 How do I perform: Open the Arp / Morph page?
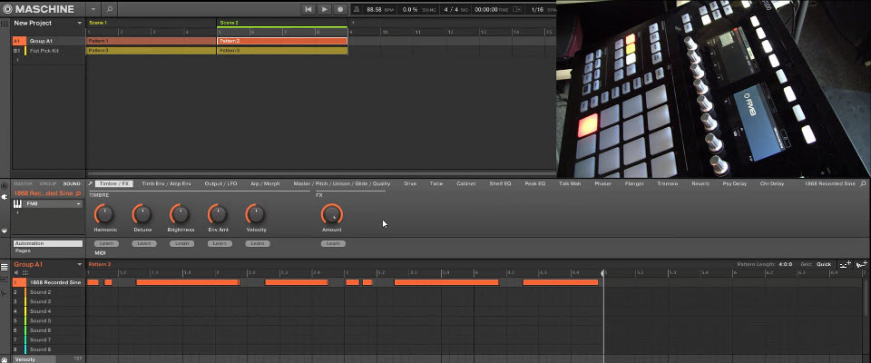265,183
